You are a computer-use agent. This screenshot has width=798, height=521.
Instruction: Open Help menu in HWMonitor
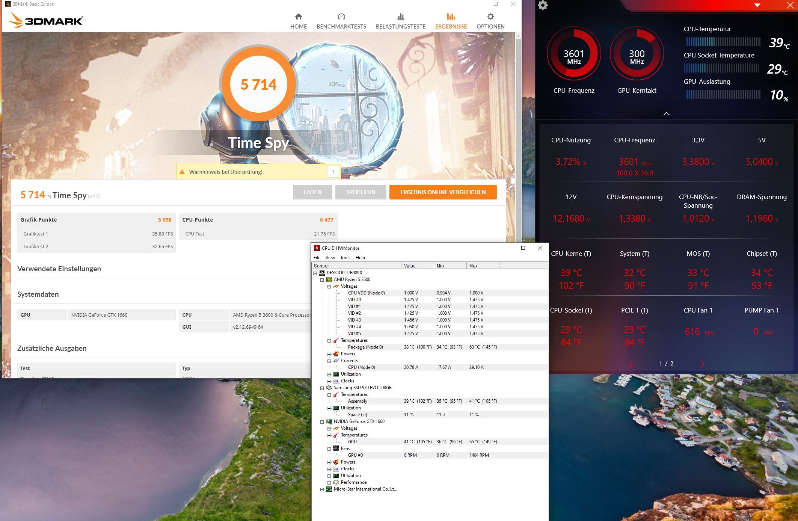(x=360, y=258)
